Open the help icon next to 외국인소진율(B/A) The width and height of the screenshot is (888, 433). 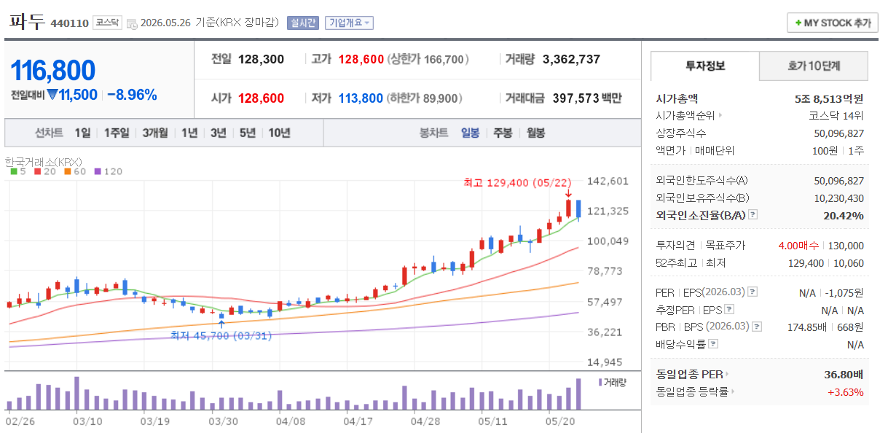pyautogui.click(x=753, y=215)
